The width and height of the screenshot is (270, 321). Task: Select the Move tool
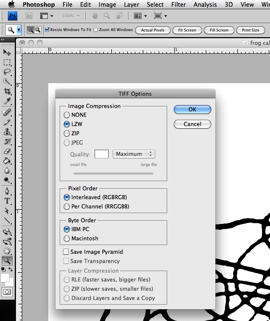click(x=7, y=53)
